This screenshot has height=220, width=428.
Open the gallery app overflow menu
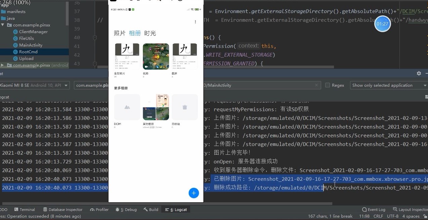tap(196, 21)
